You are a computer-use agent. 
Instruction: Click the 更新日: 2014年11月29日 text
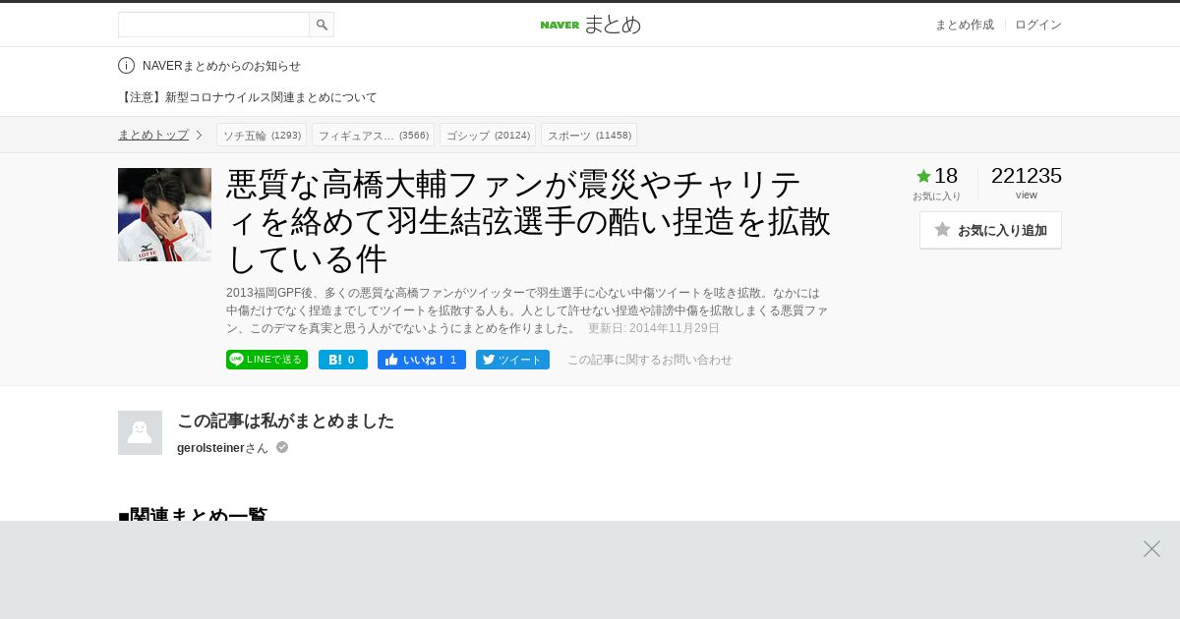pos(654,328)
